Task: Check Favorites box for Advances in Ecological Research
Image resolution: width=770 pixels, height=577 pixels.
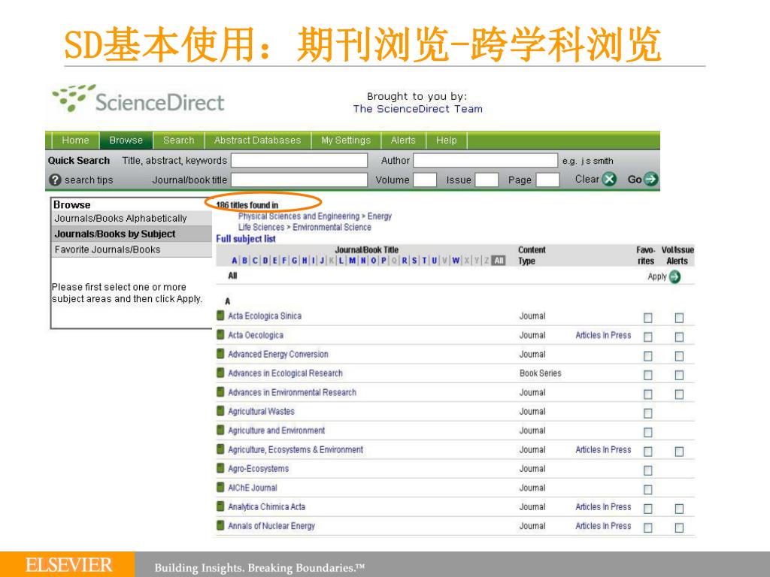Action: tap(648, 376)
